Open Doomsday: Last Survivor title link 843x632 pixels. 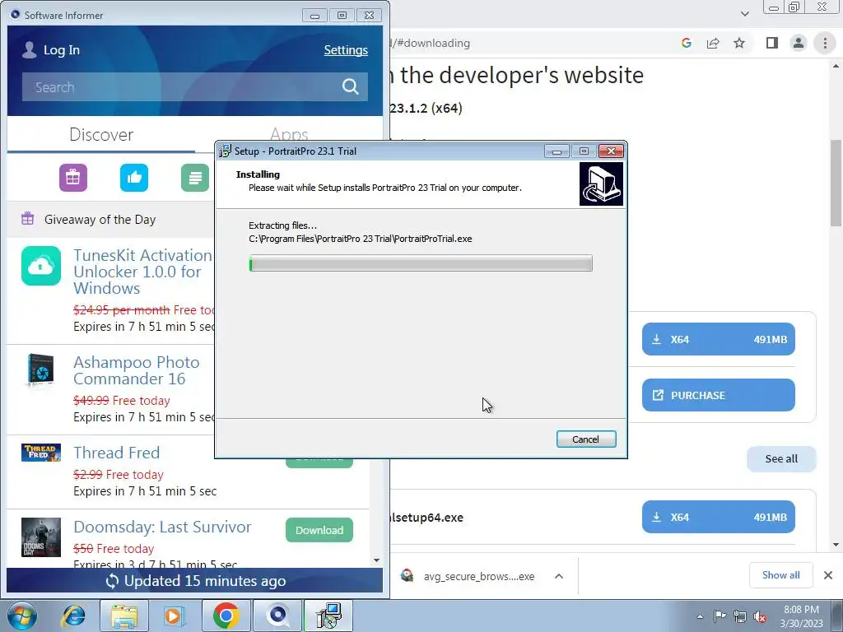[162, 527]
